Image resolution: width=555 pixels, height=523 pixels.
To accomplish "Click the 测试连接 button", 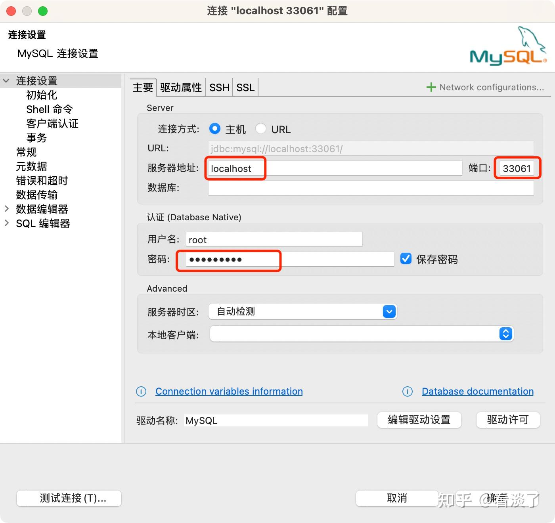I will 68,498.
